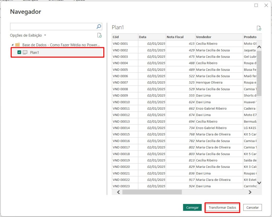Refresh the Plan1 data preview
272x217 pixels.
259,28
